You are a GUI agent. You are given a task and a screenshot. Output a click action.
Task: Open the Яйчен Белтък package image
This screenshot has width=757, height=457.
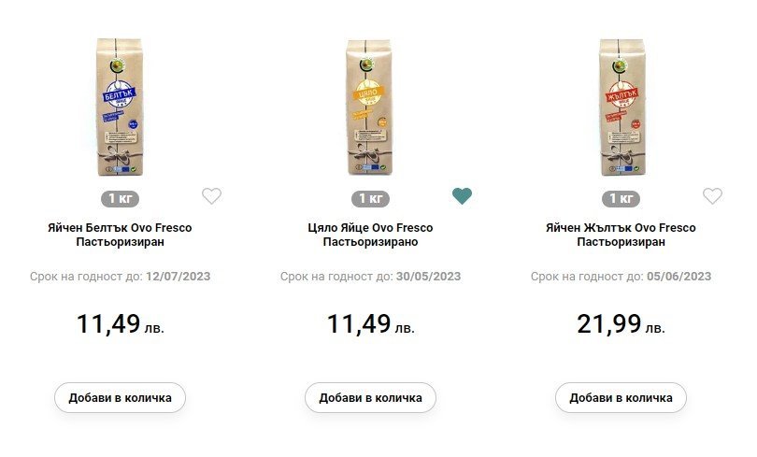[120, 107]
